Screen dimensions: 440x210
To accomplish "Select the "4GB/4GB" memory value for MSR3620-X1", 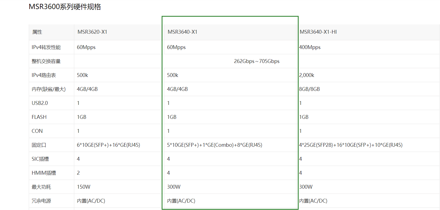I will 87,89.
